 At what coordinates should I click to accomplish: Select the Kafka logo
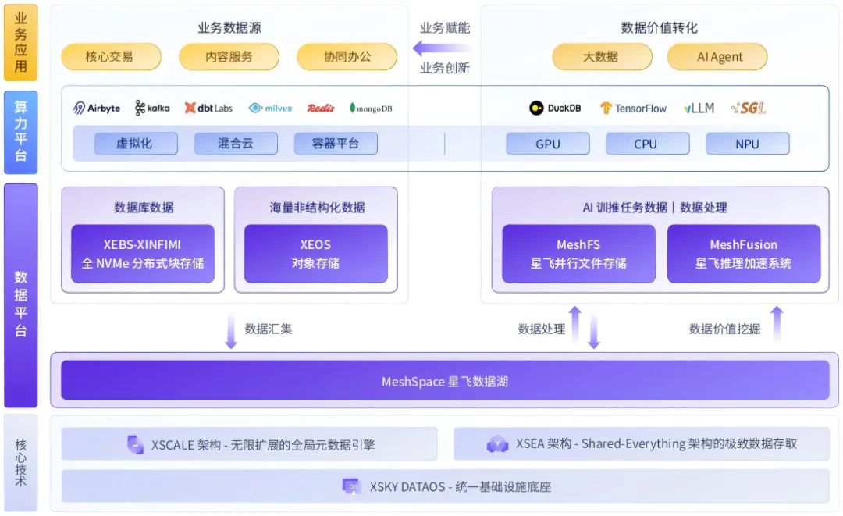coord(152,108)
